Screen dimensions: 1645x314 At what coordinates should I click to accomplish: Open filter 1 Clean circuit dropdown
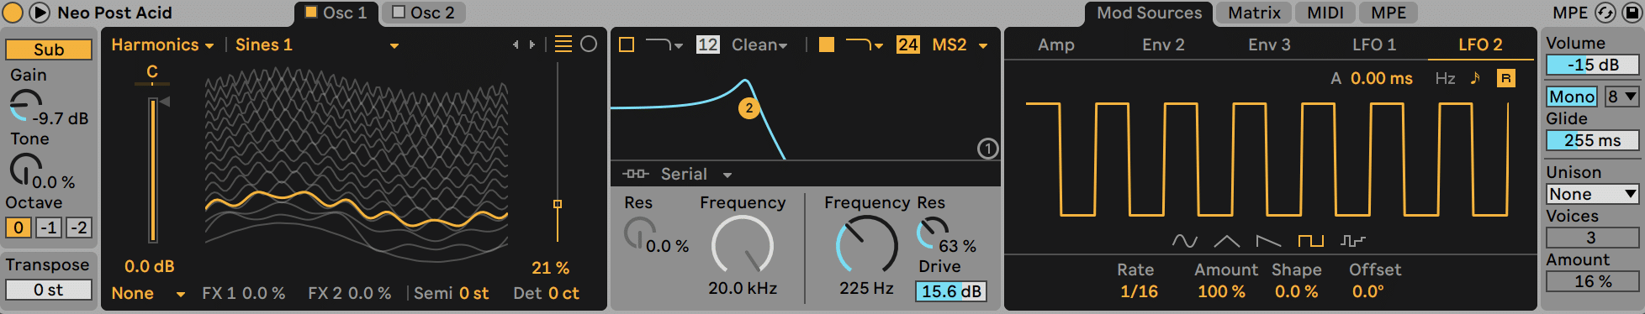(x=759, y=44)
